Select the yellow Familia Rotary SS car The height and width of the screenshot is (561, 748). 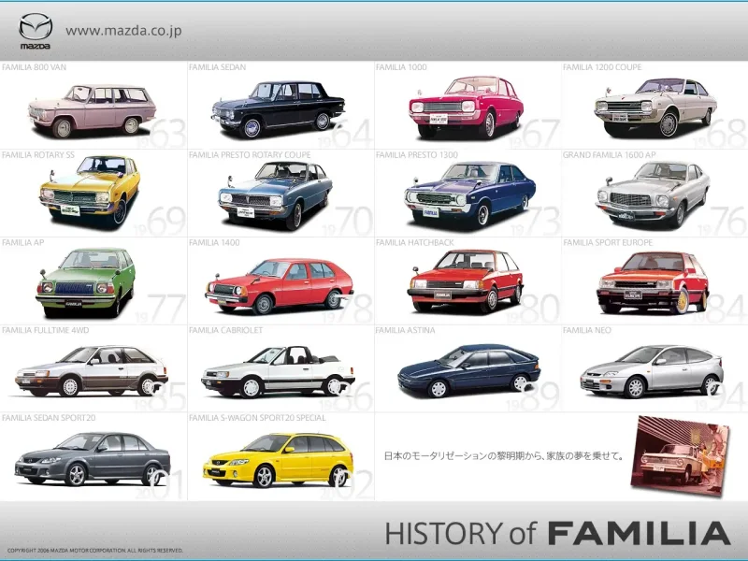point(90,191)
